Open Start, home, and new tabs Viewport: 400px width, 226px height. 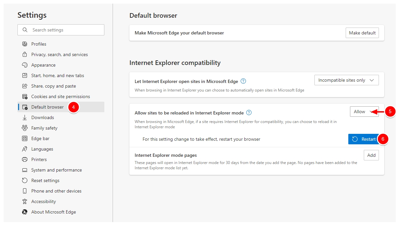tap(61, 75)
